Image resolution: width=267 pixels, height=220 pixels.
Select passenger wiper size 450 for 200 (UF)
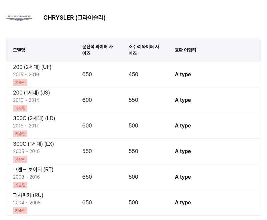[133, 74]
